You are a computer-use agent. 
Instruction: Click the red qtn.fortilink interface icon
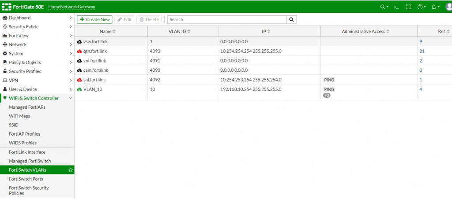coord(79,51)
